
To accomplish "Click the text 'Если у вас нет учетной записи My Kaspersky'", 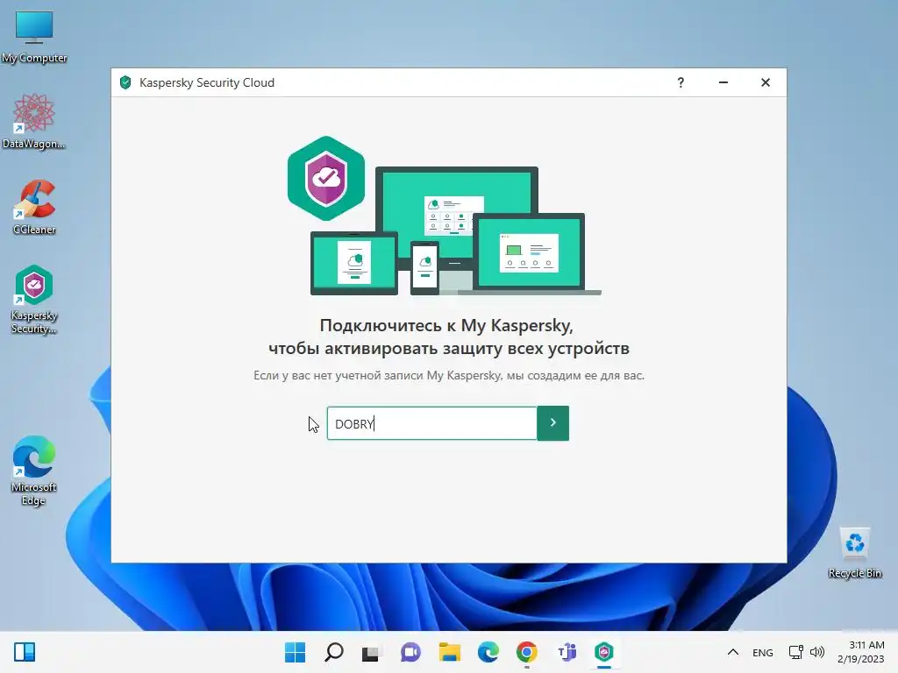I will pos(377,375).
